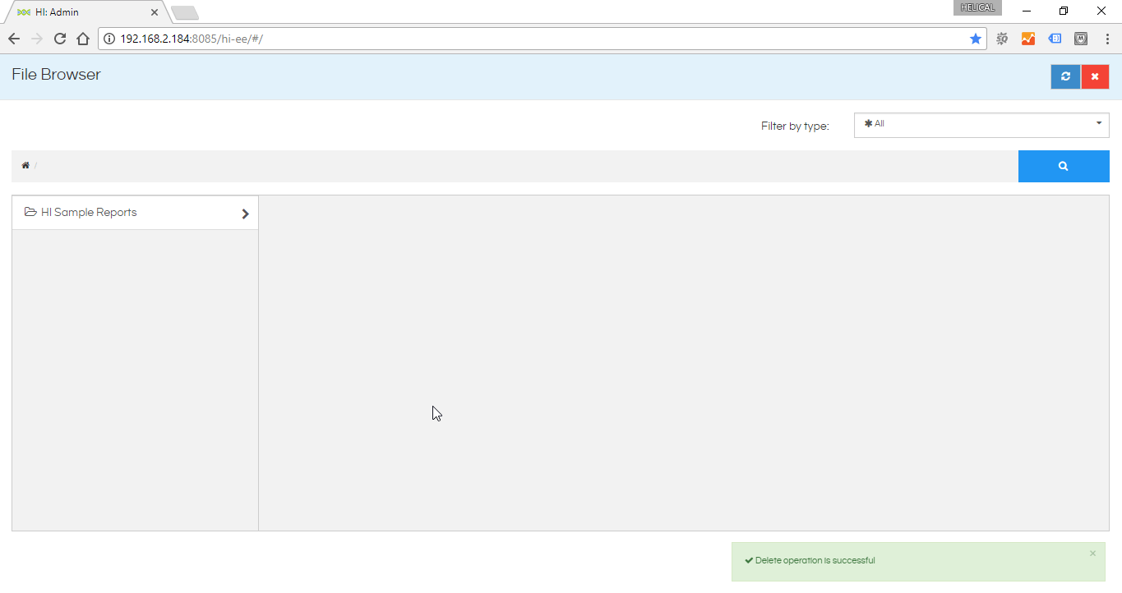Click the address bar URL field
The image size is (1122, 593).
coord(543,39)
